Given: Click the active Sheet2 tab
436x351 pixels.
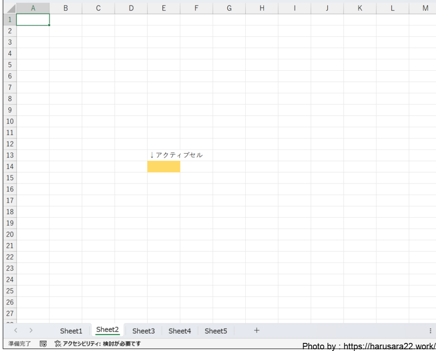Looking at the screenshot, I should pyautogui.click(x=107, y=330).
